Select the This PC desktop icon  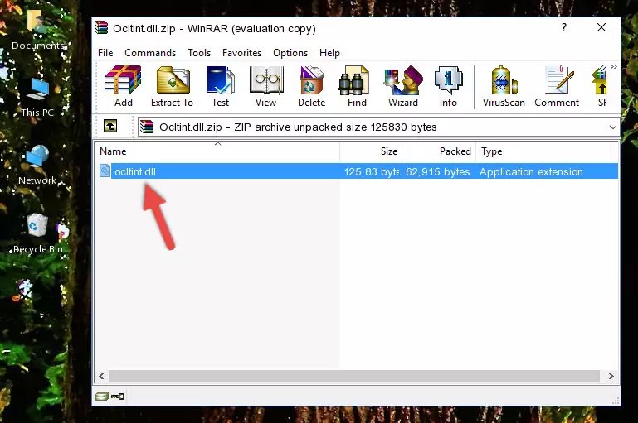click(x=37, y=97)
